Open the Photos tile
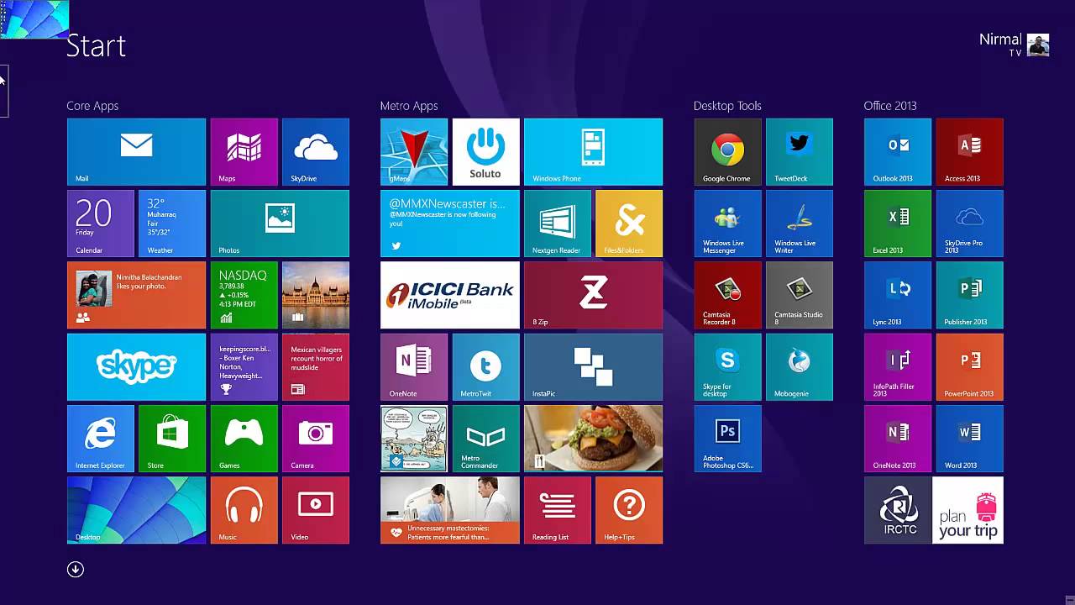1075x605 pixels. pyautogui.click(x=280, y=224)
